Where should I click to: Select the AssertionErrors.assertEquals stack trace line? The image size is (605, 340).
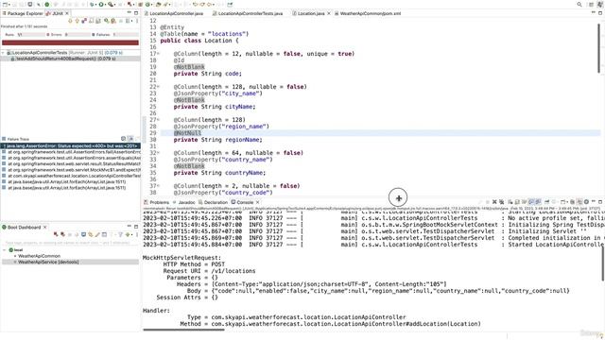pos(70,158)
